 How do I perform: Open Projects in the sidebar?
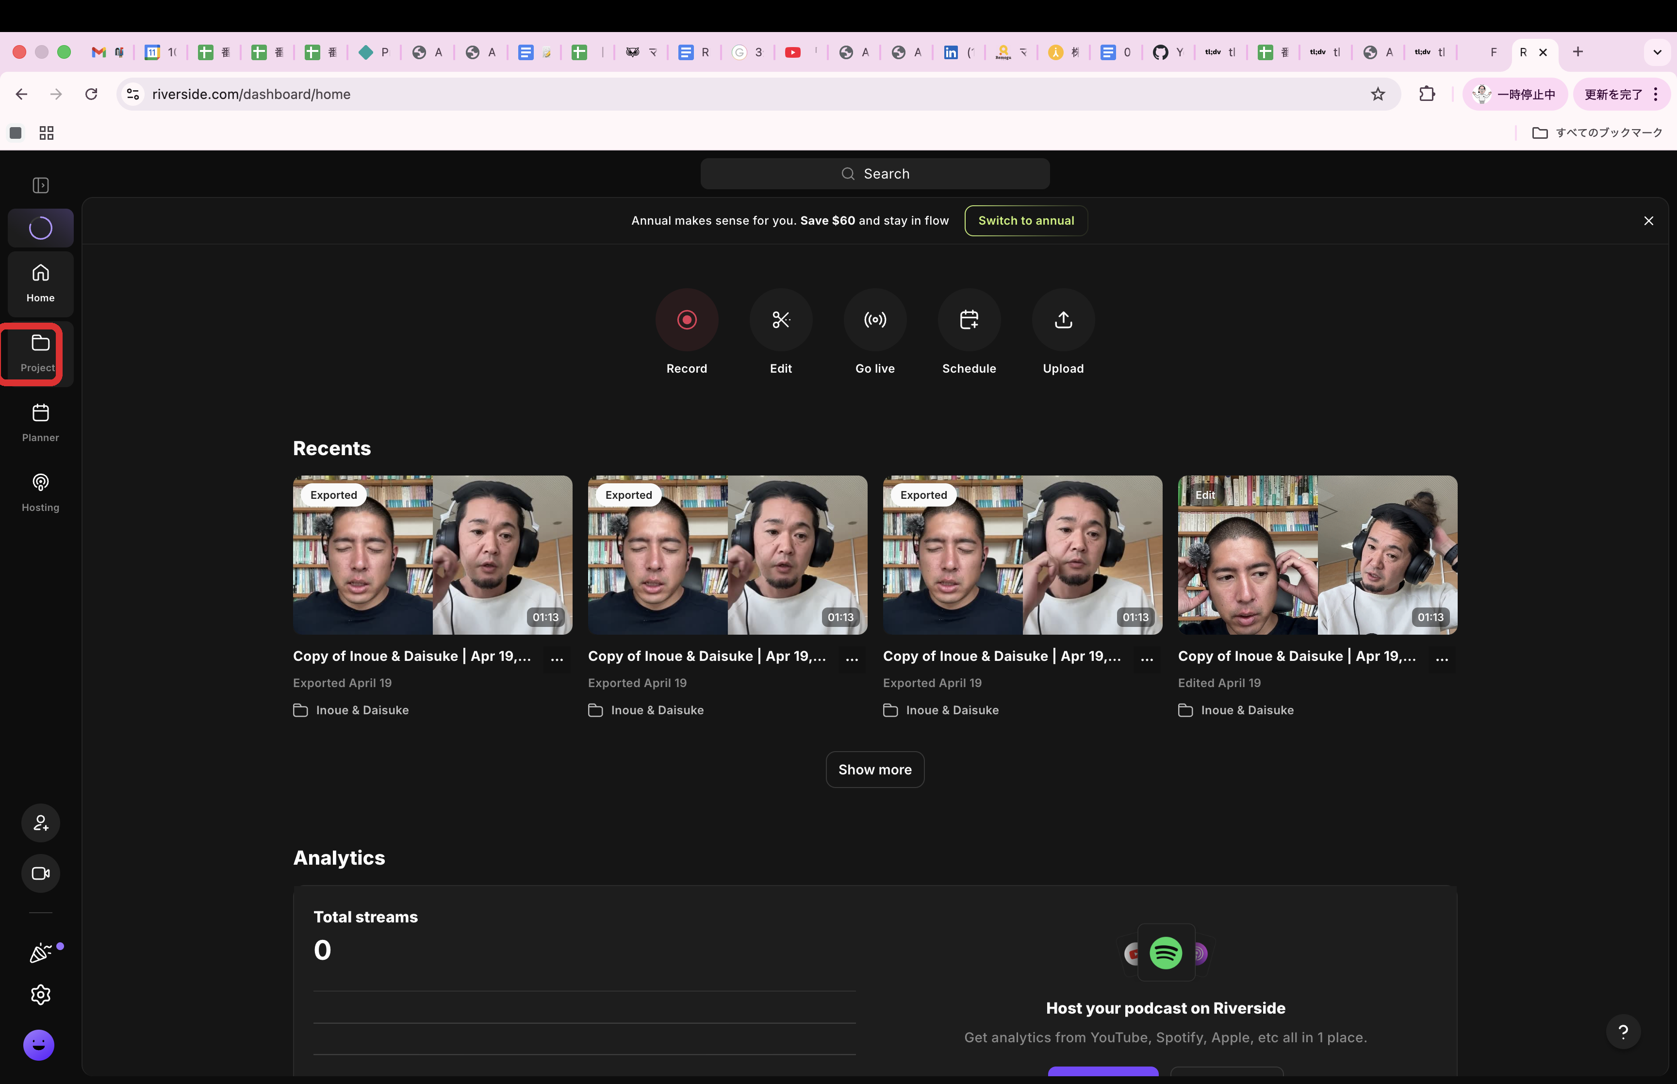(x=40, y=353)
